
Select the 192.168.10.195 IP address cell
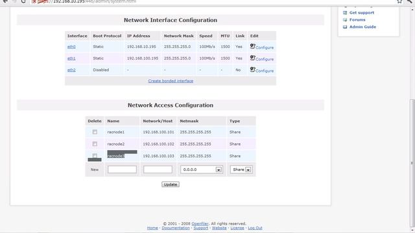point(141,47)
